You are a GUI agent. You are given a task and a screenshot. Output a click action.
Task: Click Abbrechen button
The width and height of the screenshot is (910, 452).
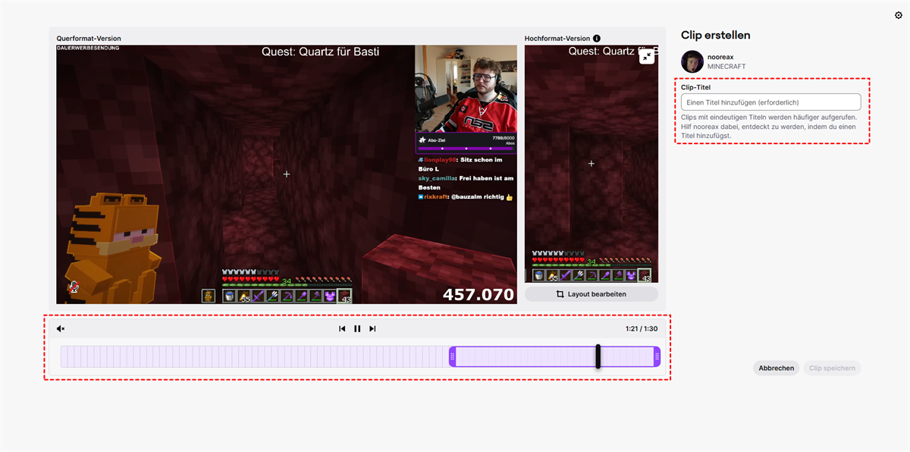777,368
